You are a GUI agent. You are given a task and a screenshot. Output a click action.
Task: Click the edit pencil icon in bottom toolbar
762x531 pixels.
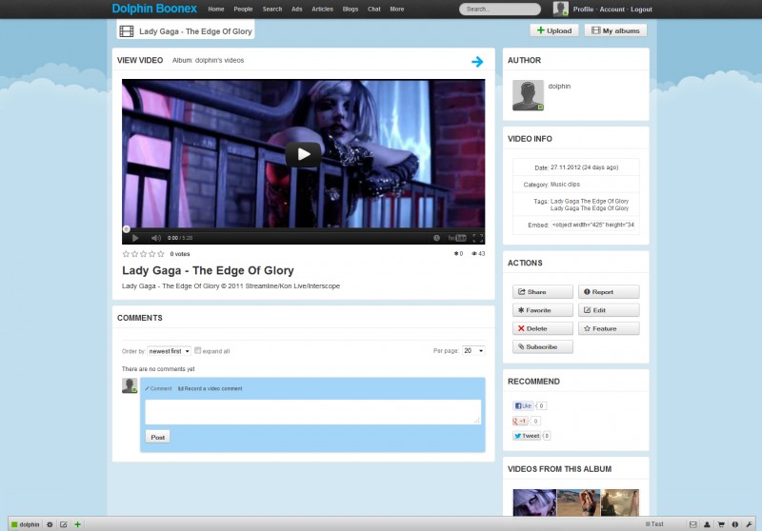pos(64,524)
